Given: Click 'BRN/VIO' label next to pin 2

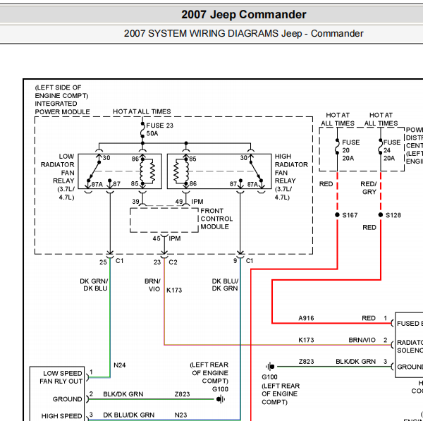Looking at the screenshot, I should [362, 340].
